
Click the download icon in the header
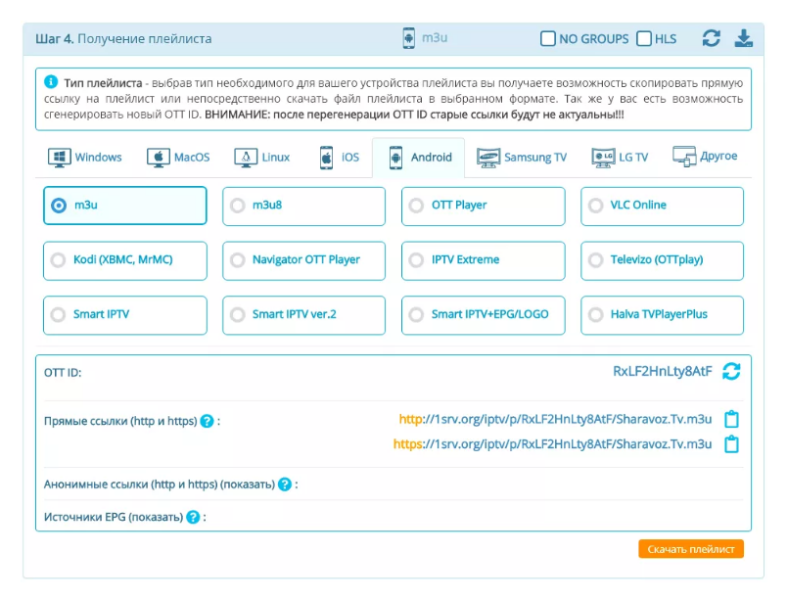744,39
